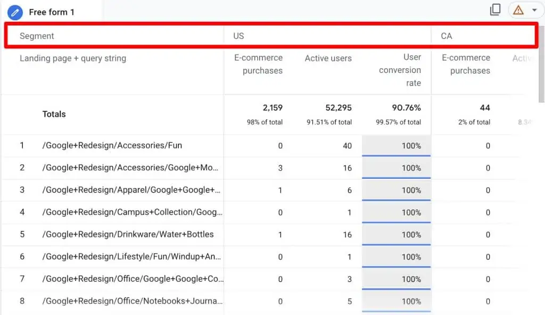The width and height of the screenshot is (545, 315).
Task: Sort by Landing page + query string
Action: pos(72,59)
